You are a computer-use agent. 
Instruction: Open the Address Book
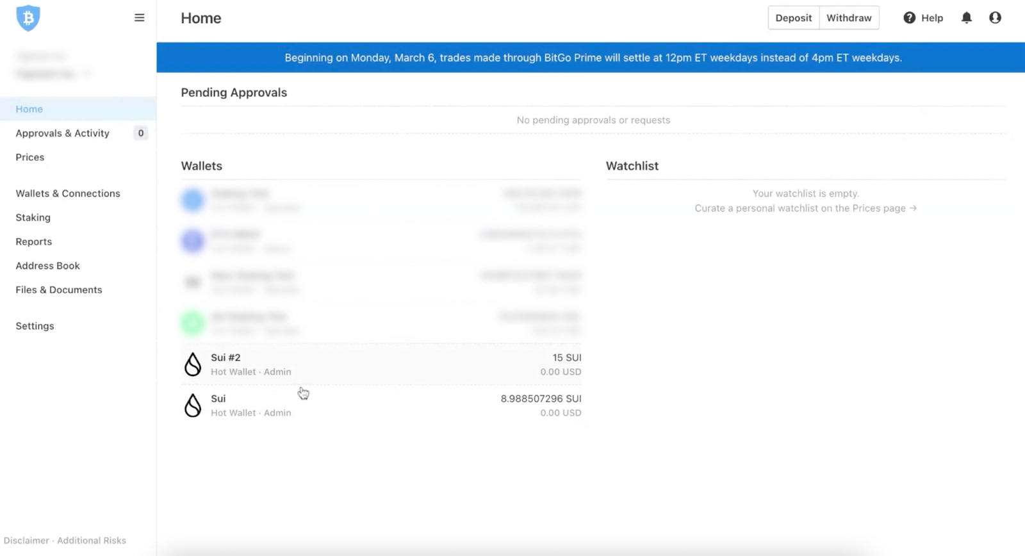(48, 266)
